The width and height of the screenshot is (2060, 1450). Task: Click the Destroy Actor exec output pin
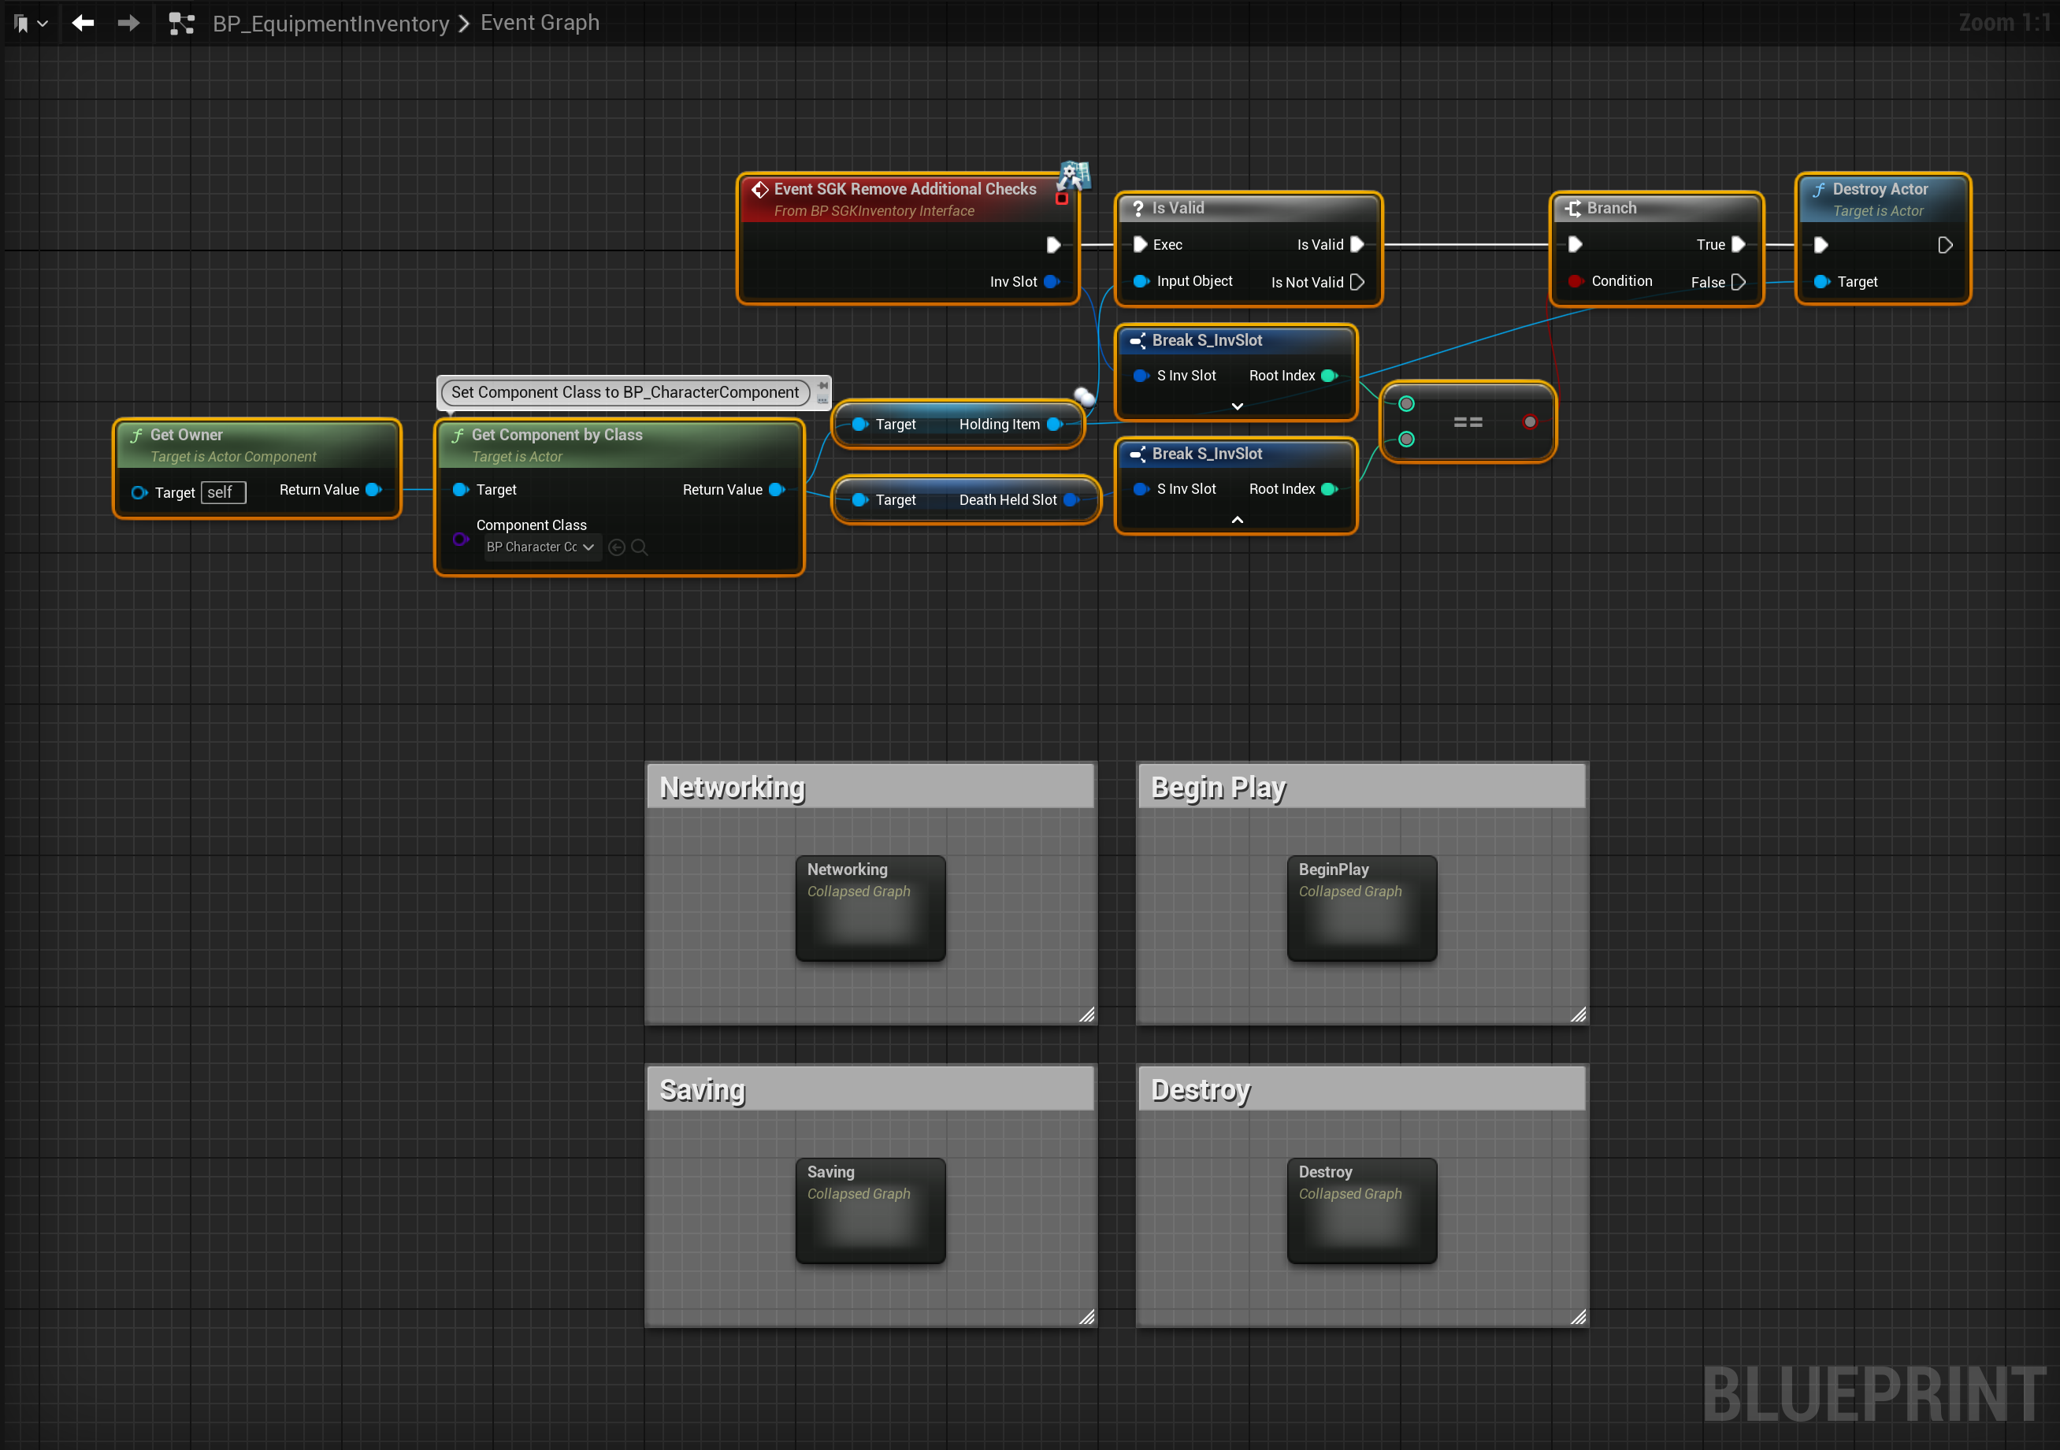[x=1944, y=245]
